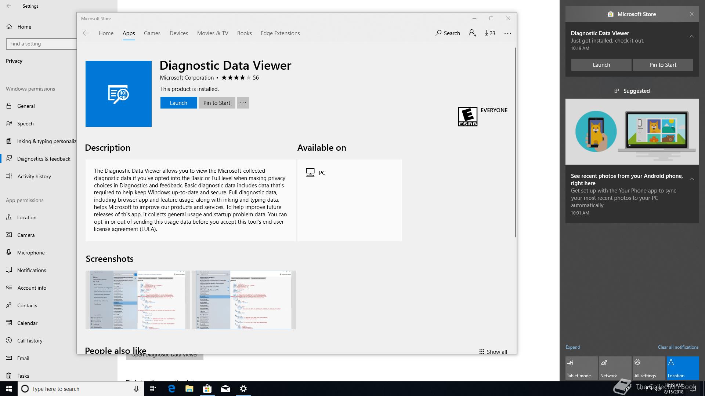
Task: Open Activity history in Settings sidebar
Action: 38,176
